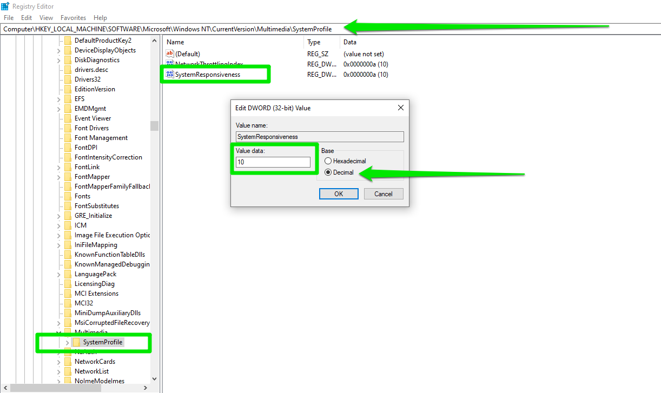This screenshot has height=393, width=661.
Task: Click the DeviceDisplayObjects folder icon
Action: pyautogui.click(x=68, y=50)
